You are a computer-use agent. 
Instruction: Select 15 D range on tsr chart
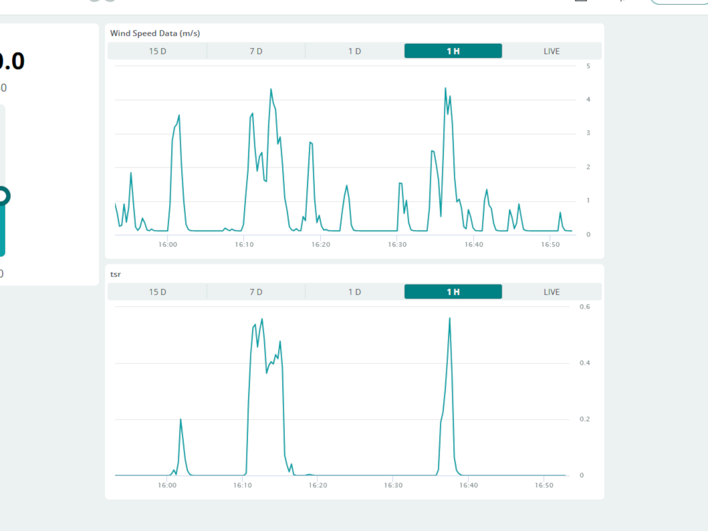(158, 292)
